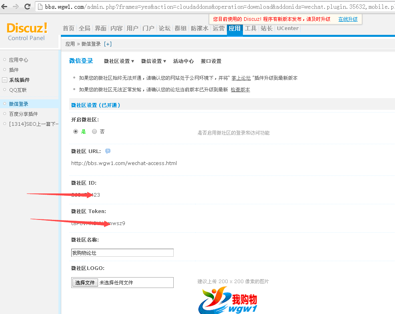Follow the 掌上论坛 link
The width and height of the screenshot is (395, 314).
[241, 78]
